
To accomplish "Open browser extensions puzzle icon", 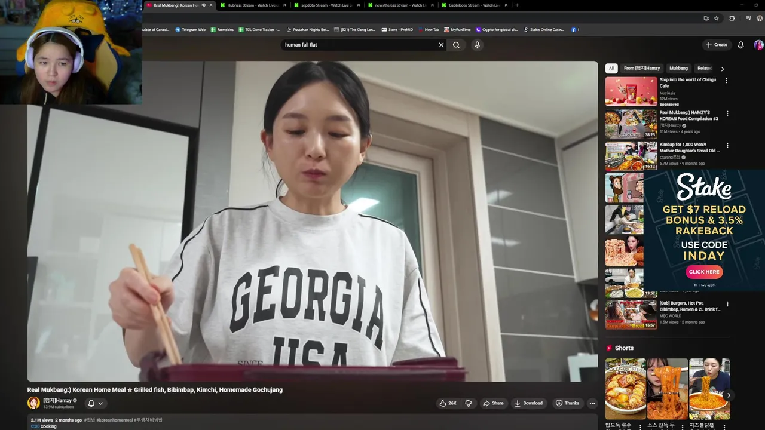I will 732,19.
